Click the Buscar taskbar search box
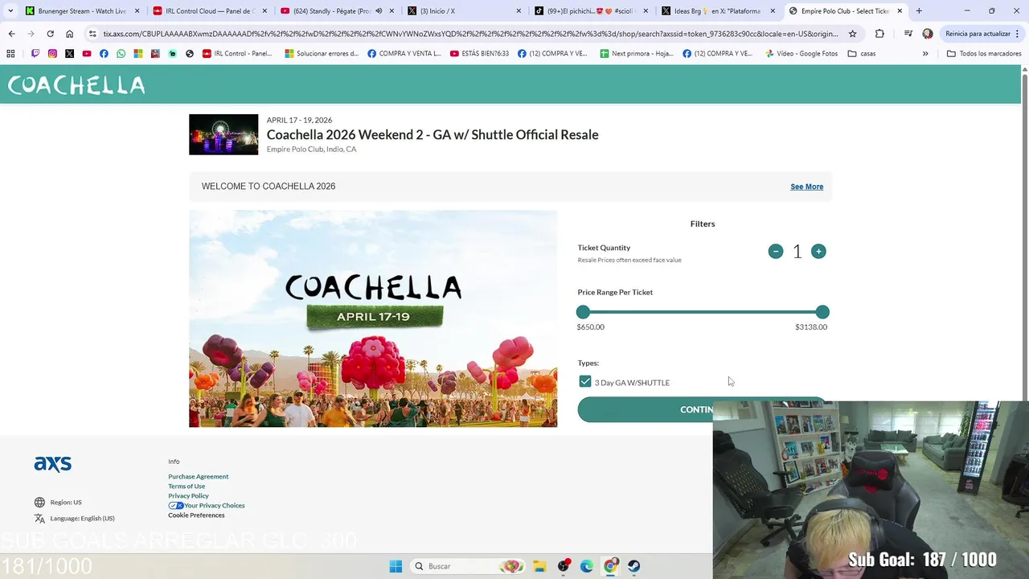The image size is (1029, 579). click(x=468, y=566)
